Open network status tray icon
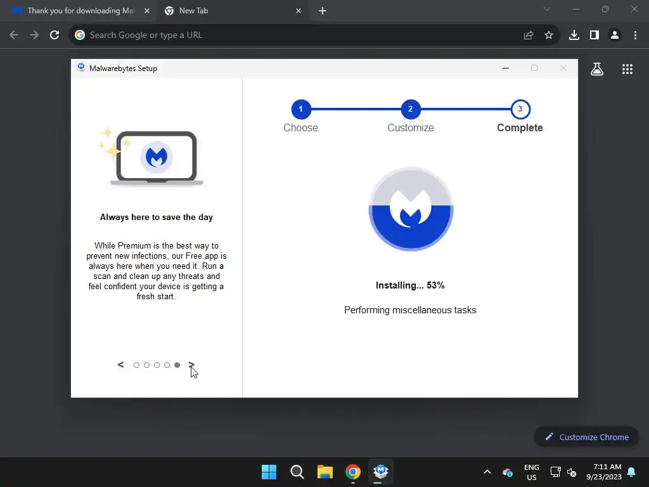This screenshot has height=487, width=649. tap(555, 472)
